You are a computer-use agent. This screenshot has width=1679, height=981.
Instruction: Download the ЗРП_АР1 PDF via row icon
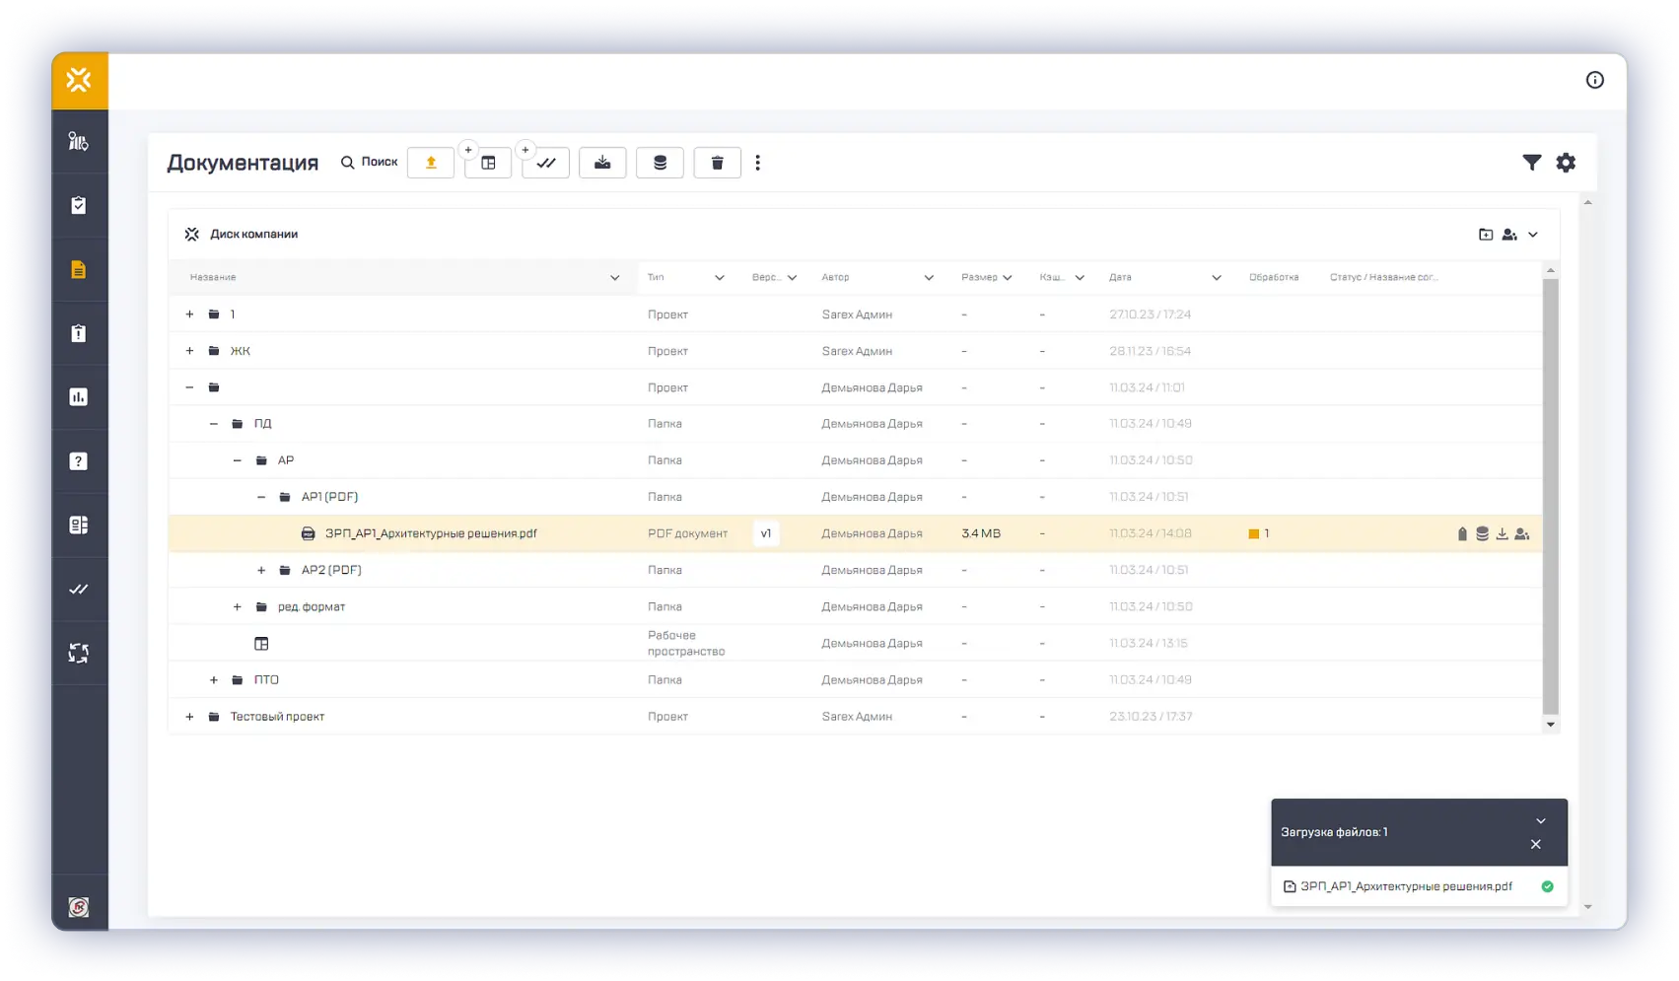click(1502, 533)
